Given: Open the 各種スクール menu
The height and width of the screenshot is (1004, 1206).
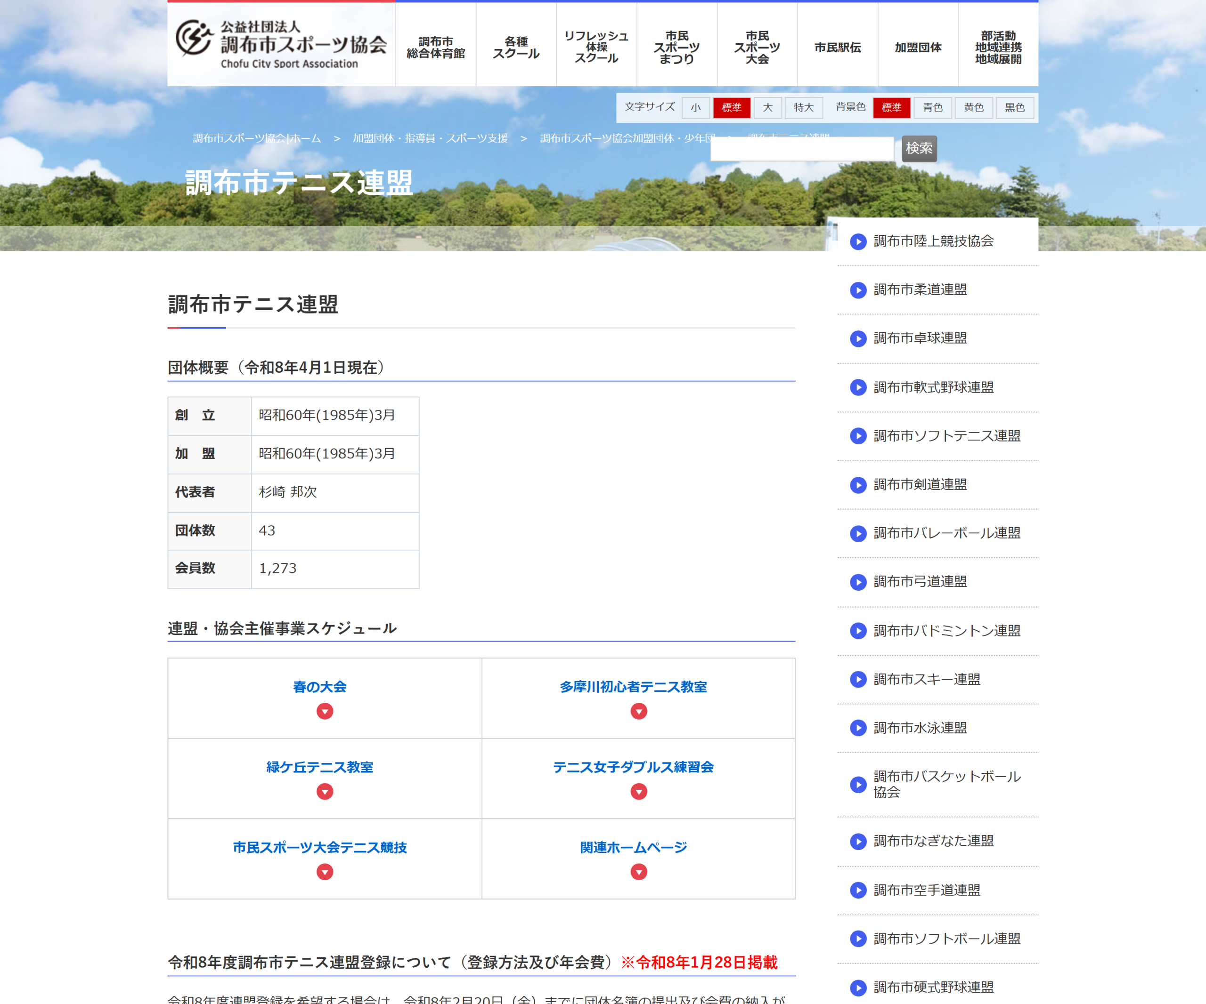Looking at the screenshot, I should (516, 45).
